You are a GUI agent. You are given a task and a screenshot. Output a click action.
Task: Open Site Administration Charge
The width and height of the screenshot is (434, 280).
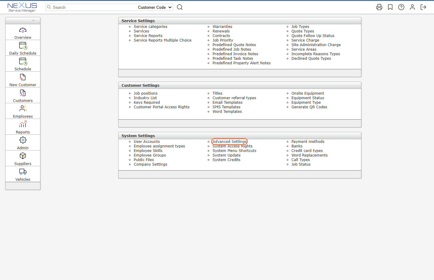pyautogui.click(x=316, y=45)
